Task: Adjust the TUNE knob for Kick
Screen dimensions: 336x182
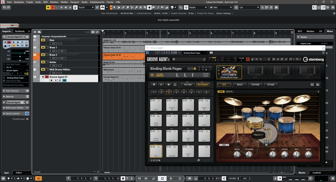Action: [273, 155]
